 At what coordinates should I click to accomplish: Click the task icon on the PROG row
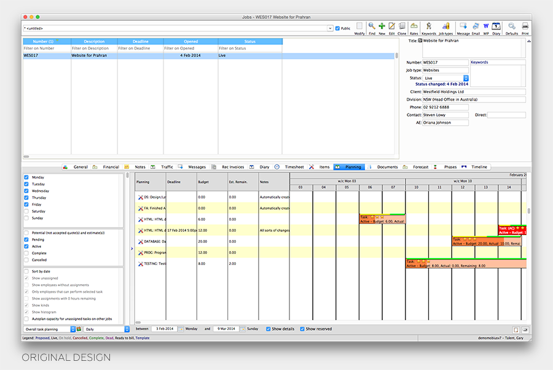click(x=140, y=253)
